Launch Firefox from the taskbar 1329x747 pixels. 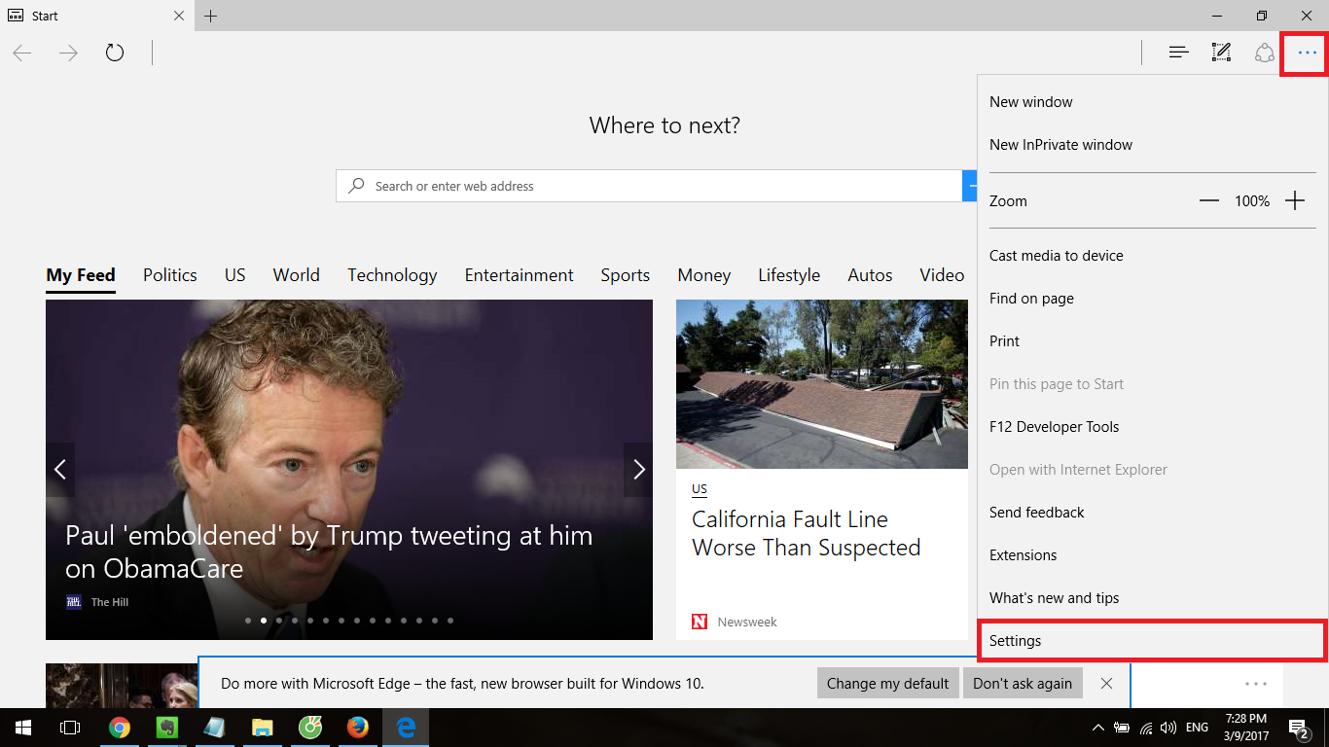[358, 728]
